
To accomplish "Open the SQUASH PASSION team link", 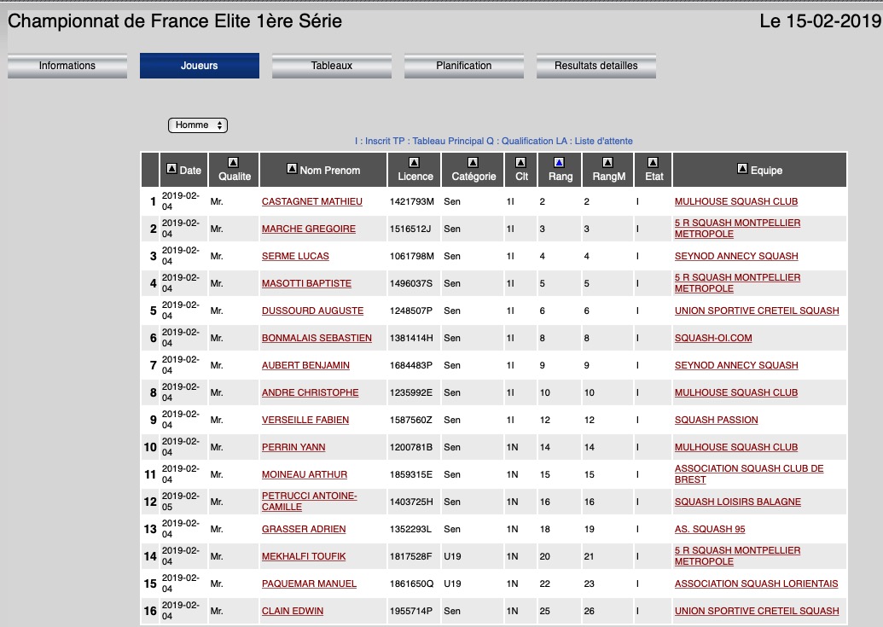I will click(716, 420).
